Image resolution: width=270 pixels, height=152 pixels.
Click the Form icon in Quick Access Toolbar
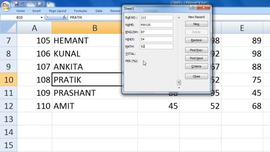40,4
